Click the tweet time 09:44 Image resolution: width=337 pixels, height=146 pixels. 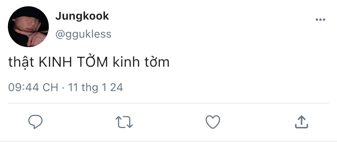pyautogui.click(x=24, y=87)
